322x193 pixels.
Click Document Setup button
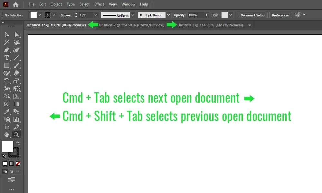pyautogui.click(x=252, y=15)
